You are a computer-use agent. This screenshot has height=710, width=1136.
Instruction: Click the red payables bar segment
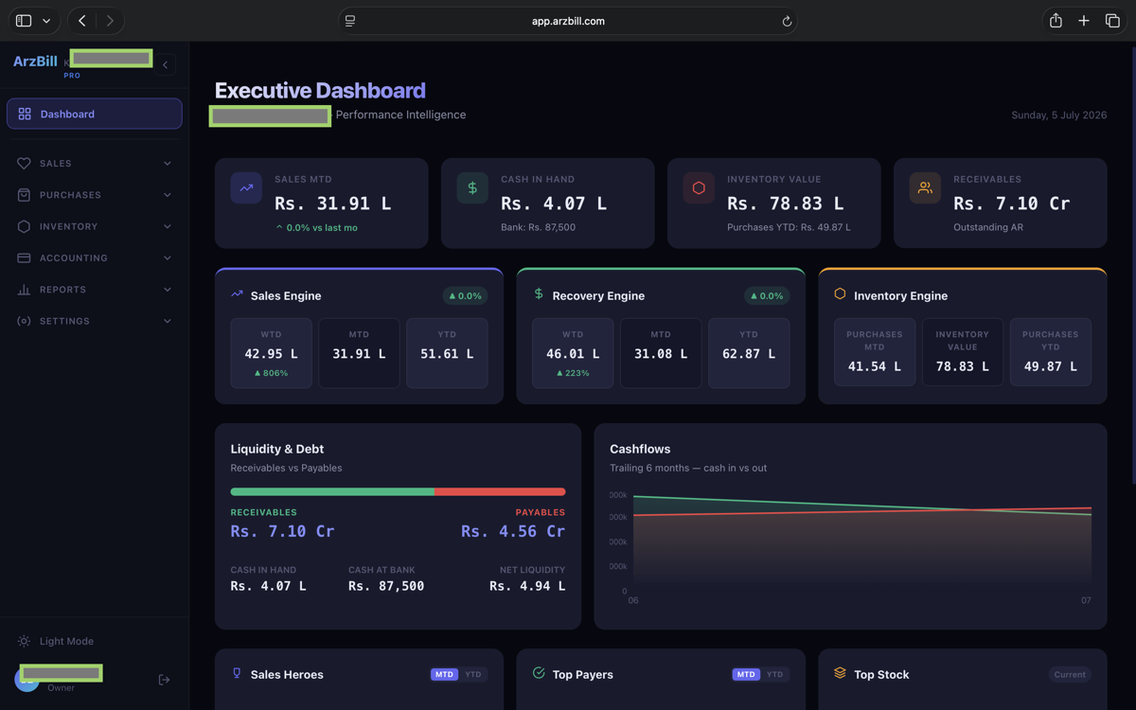click(x=500, y=492)
